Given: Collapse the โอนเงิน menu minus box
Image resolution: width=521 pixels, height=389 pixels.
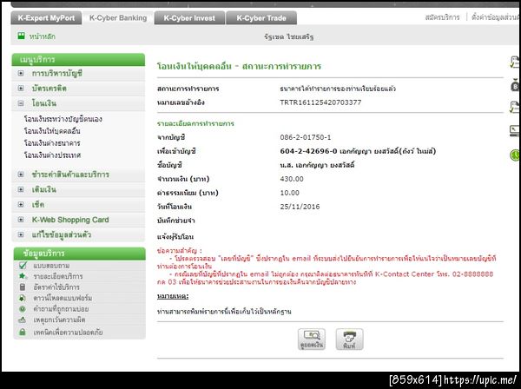Looking at the screenshot, I should 21,103.
